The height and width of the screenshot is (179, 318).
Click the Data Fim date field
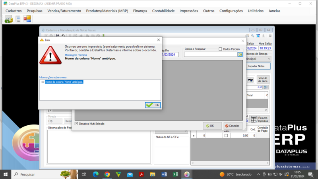(170, 54)
